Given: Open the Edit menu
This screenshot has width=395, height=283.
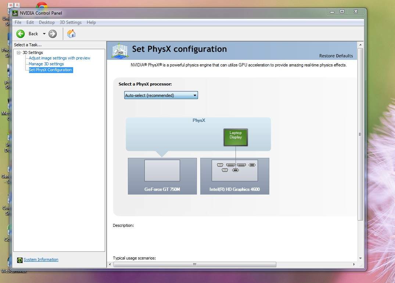Looking at the screenshot, I should click(30, 22).
